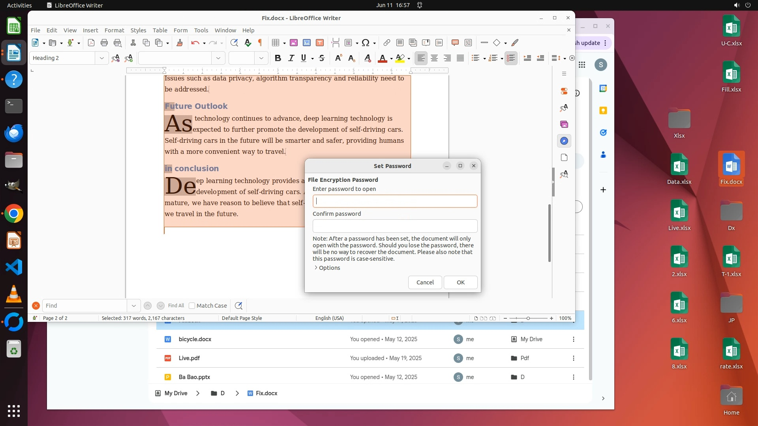Click the zoom slider handle in status bar
Screen dimensions: 758x426
tap(528, 318)
